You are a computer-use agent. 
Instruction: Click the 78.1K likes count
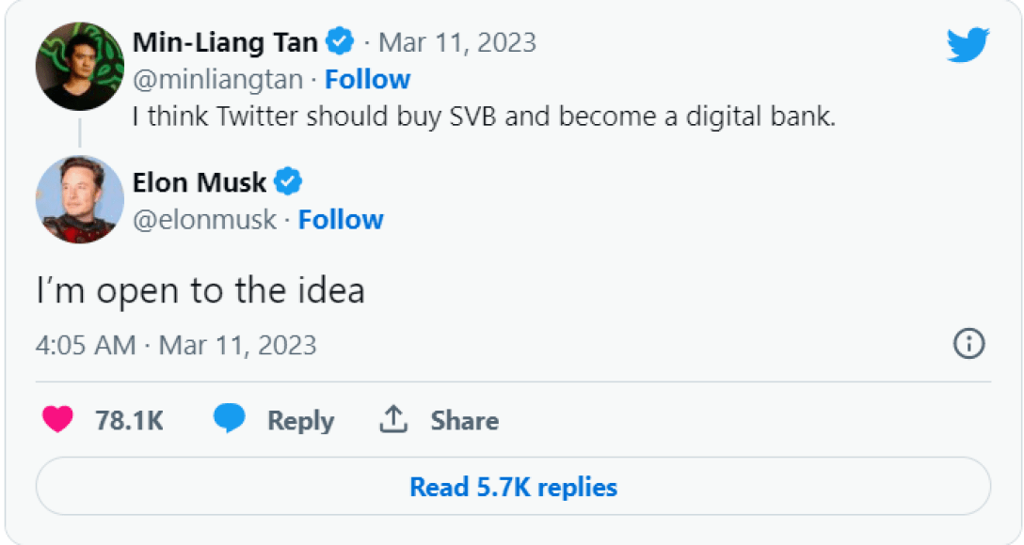tap(129, 420)
